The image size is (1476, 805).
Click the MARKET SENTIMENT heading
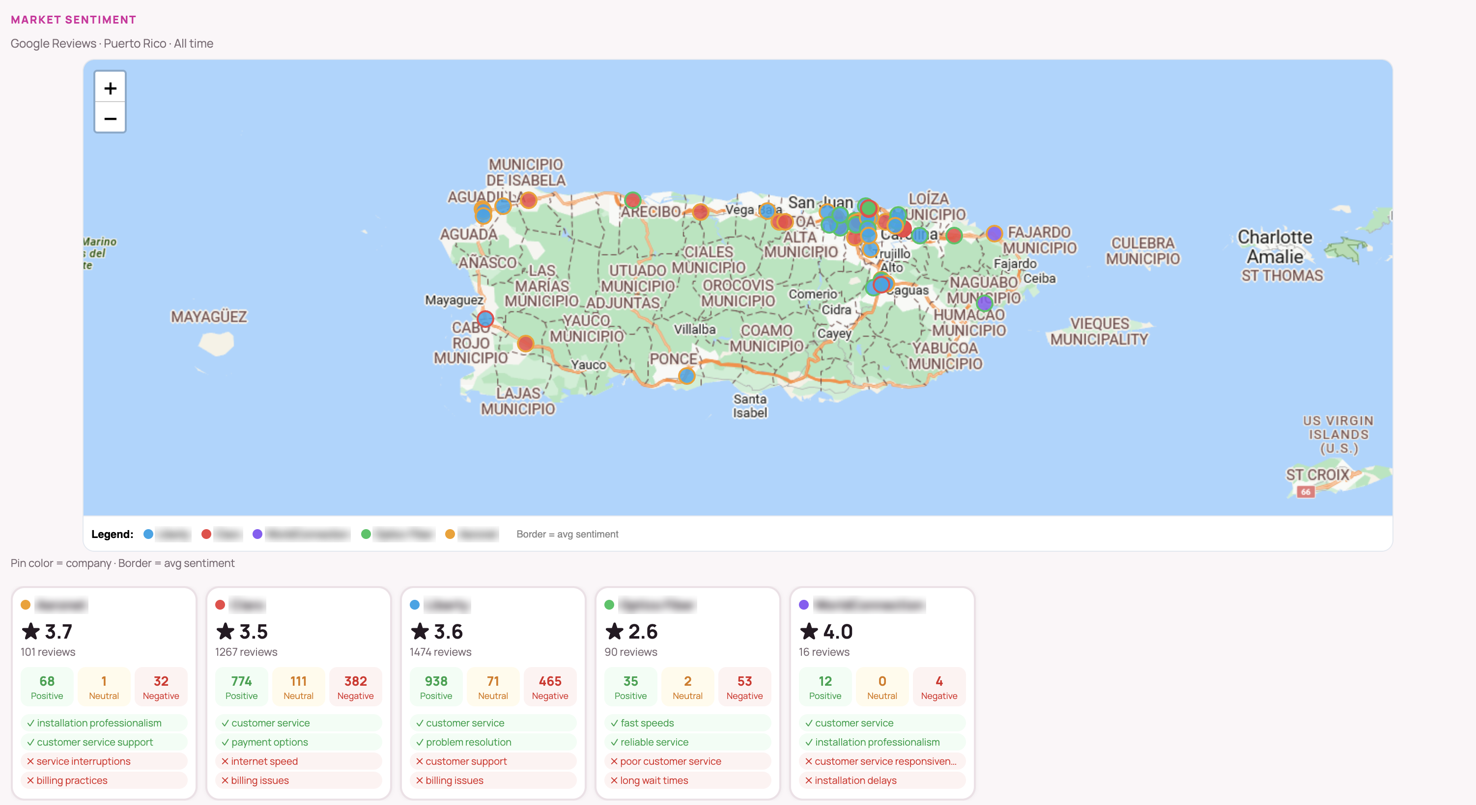click(x=73, y=20)
